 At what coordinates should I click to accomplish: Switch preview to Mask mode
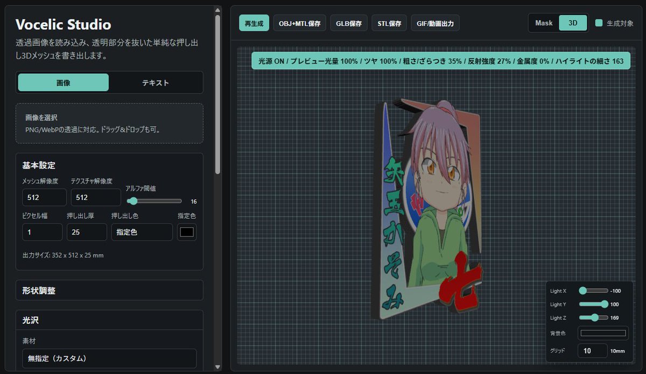tap(544, 23)
